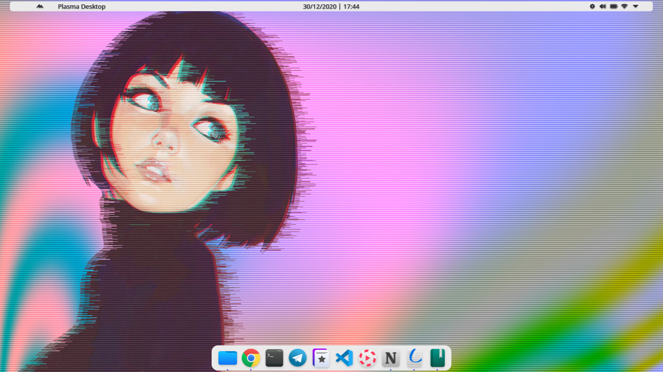Open the green book app in dock

coord(437,358)
